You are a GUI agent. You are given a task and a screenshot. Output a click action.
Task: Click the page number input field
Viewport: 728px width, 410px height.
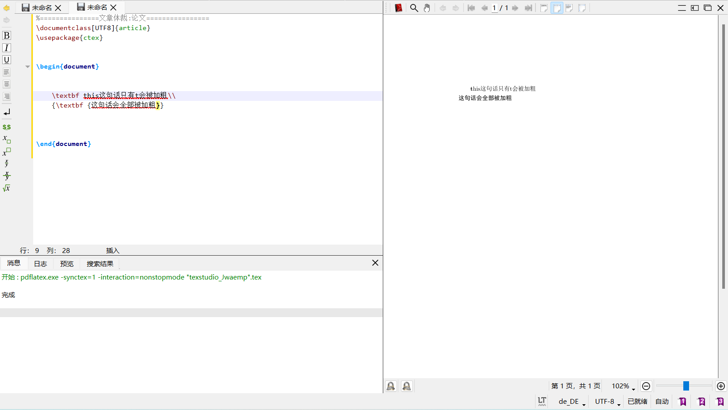click(x=494, y=8)
